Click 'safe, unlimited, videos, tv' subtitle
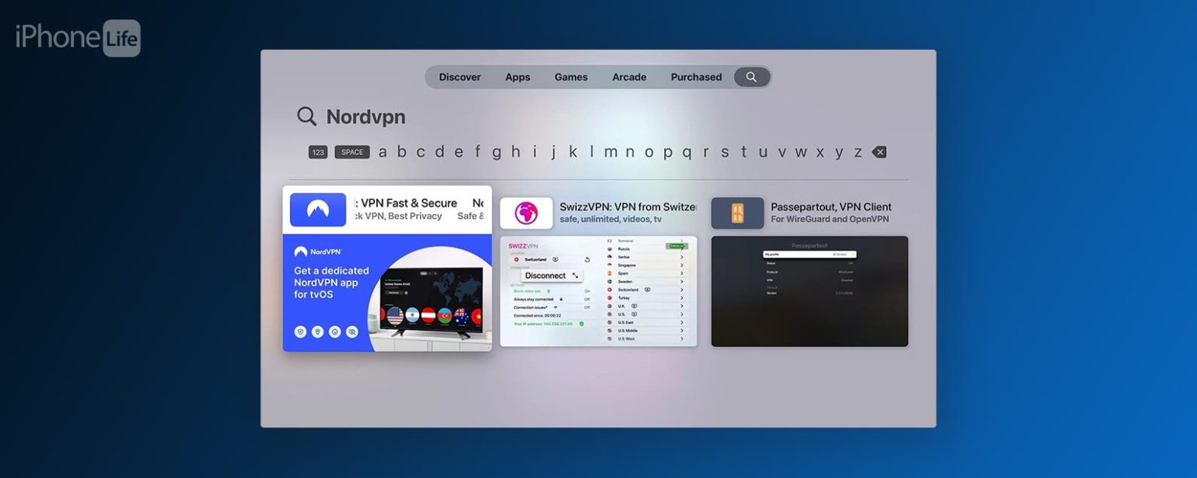The image size is (1197, 478). tap(610, 220)
